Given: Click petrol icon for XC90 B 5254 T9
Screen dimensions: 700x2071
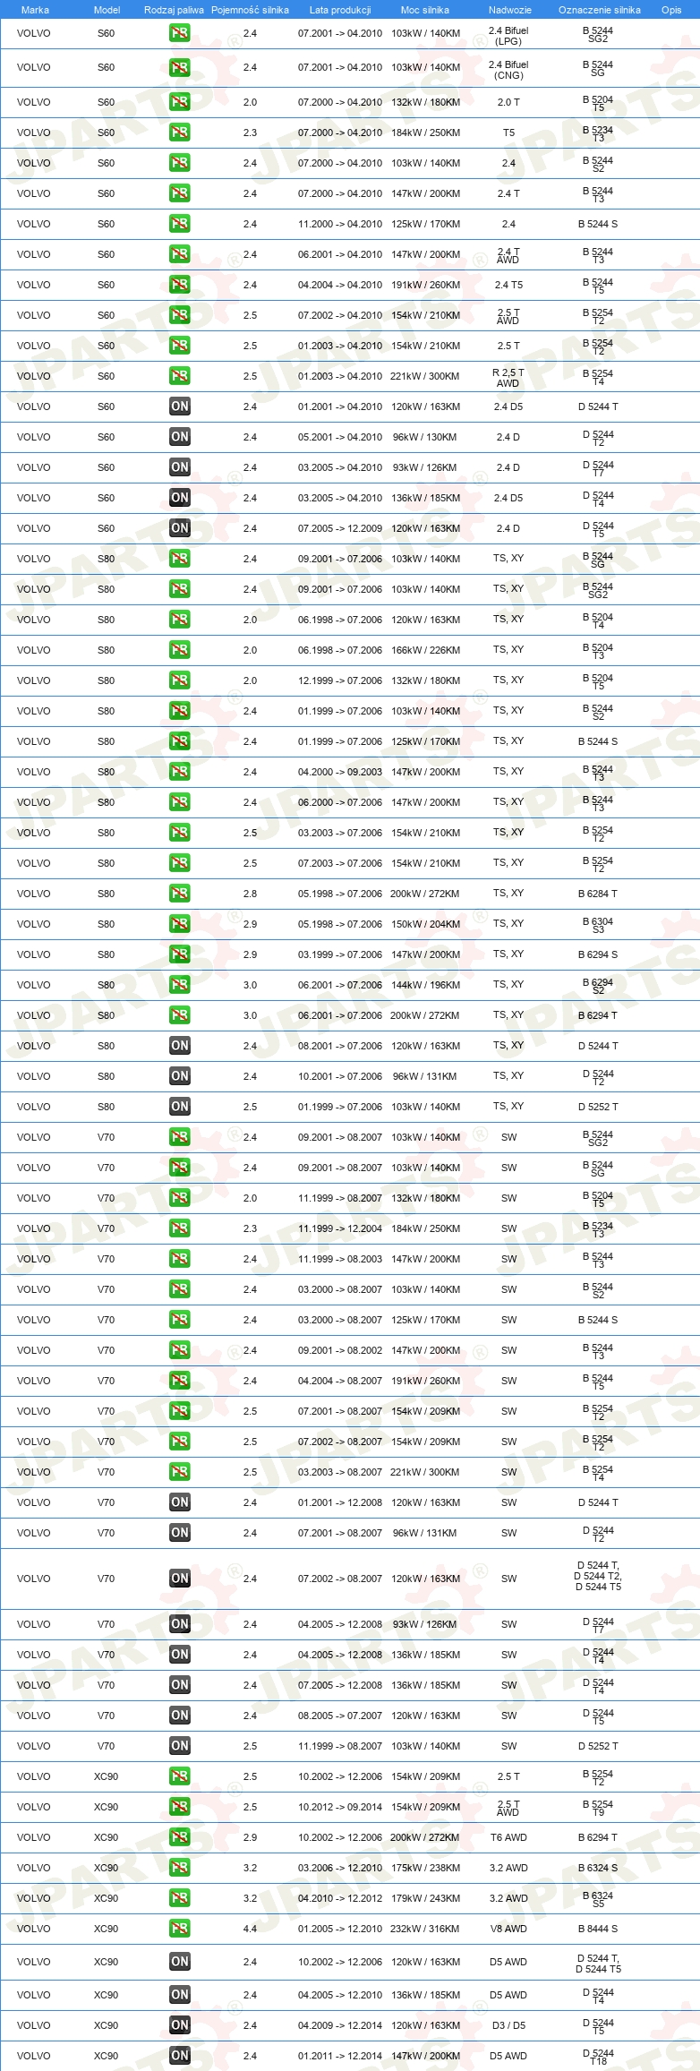Looking at the screenshot, I should click(x=179, y=1807).
